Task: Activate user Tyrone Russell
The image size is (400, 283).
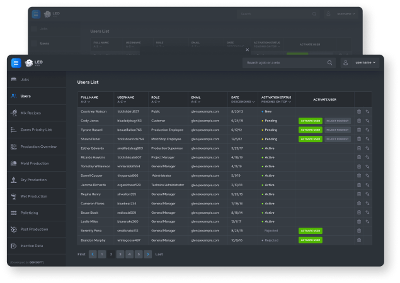Action: [x=311, y=130]
